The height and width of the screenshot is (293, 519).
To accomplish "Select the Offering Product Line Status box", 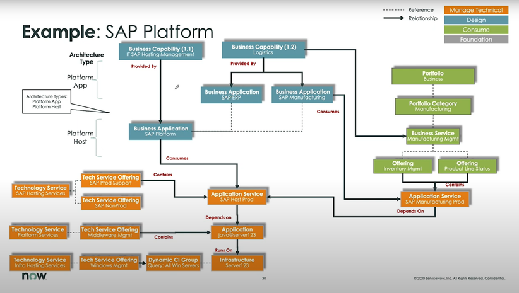I will point(467,166).
